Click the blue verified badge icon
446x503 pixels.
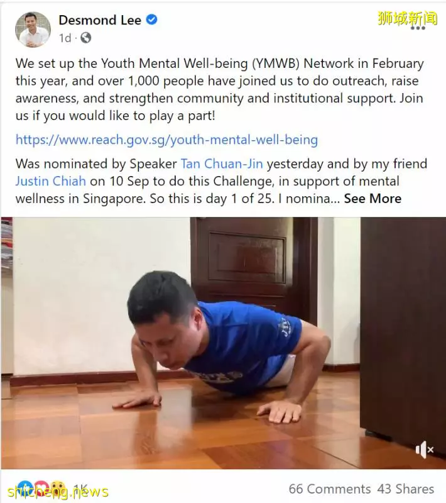pos(151,20)
